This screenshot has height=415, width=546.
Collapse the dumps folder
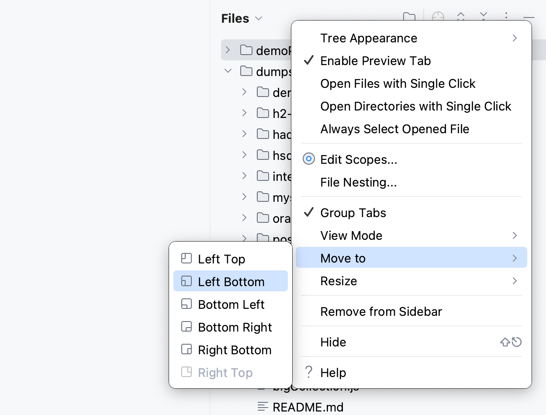[228, 71]
